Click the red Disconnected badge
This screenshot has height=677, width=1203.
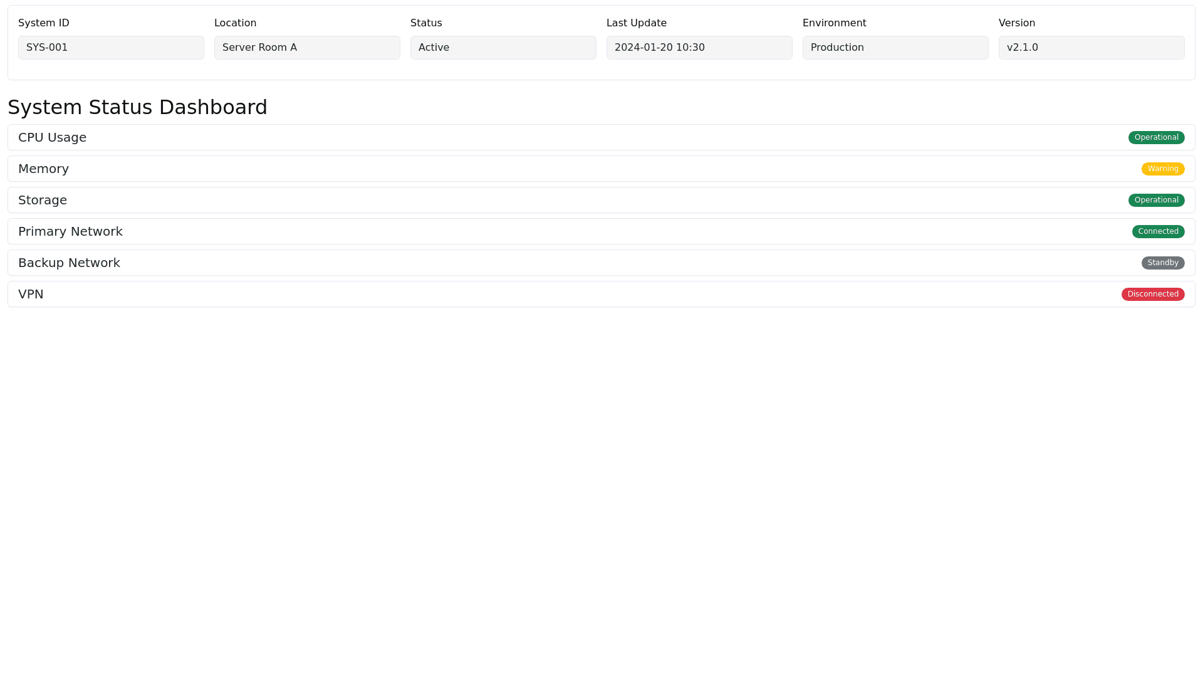coord(1152,294)
